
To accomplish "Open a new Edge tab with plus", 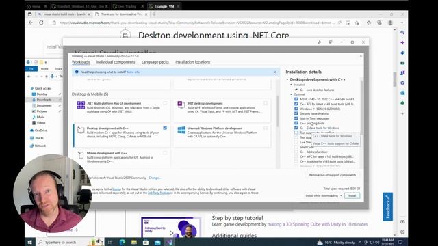I will 154,14.
